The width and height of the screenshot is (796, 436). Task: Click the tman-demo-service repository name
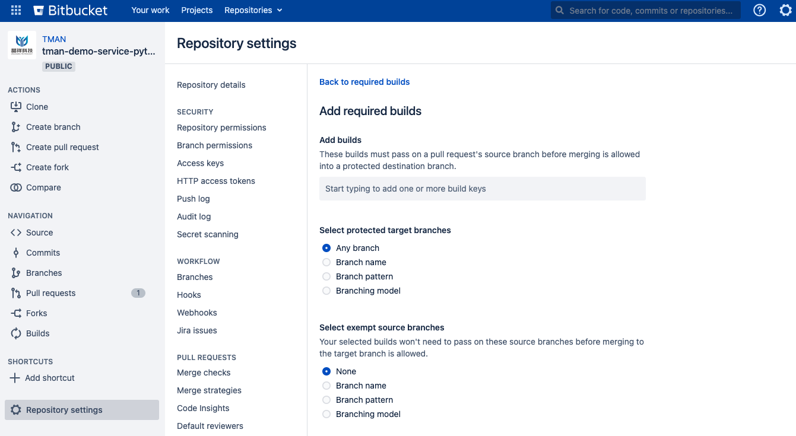point(99,52)
